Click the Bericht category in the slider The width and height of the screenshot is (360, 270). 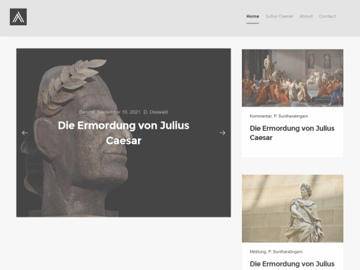click(87, 112)
